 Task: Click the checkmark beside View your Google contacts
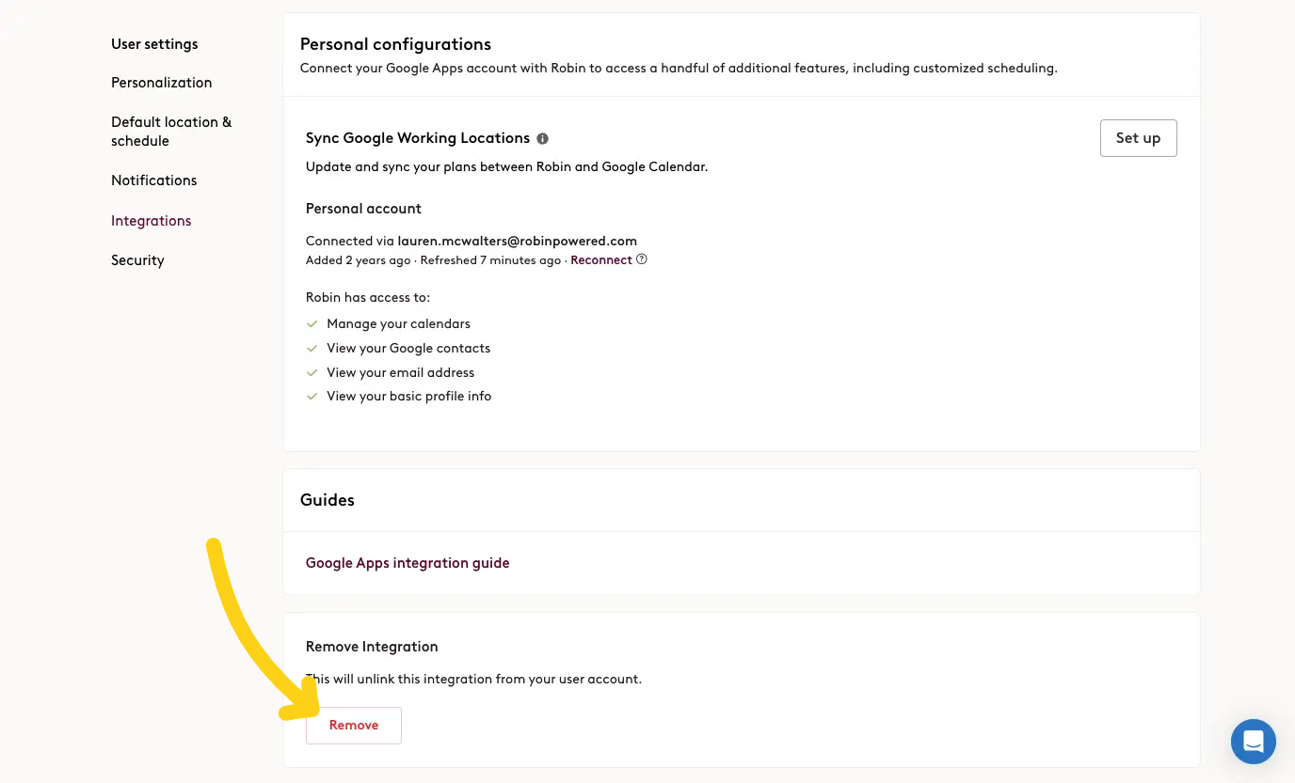(x=312, y=348)
